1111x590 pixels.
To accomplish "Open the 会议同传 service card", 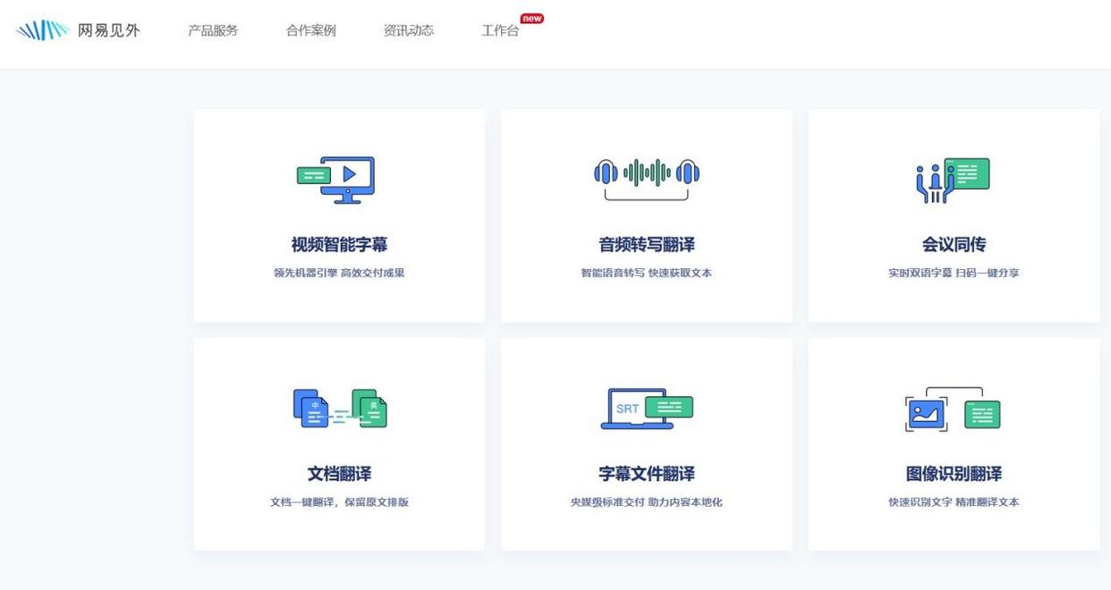I will 954,215.
